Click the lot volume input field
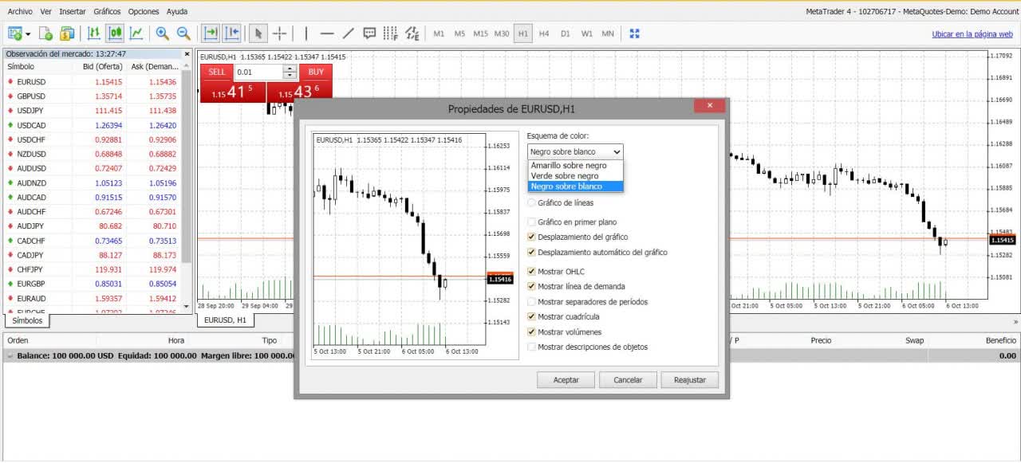This screenshot has width=1021, height=463. (x=258, y=72)
